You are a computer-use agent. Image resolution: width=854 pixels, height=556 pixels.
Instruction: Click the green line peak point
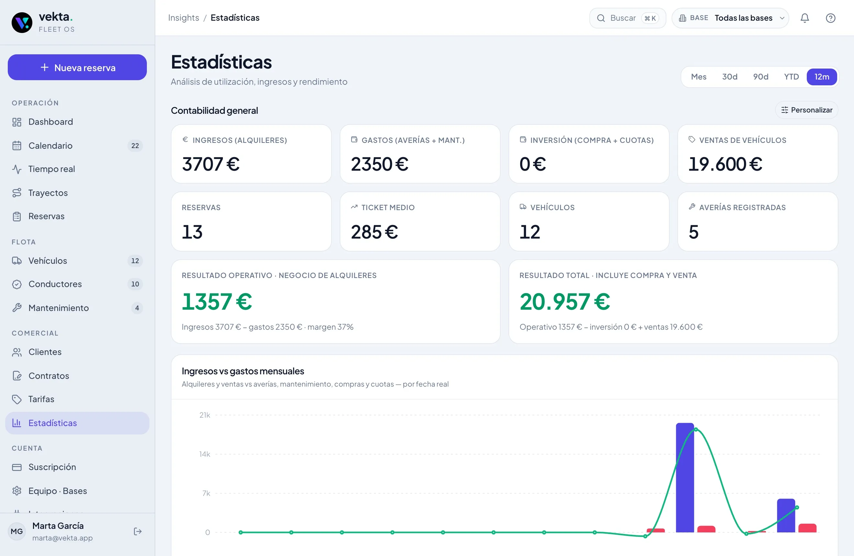click(696, 430)
